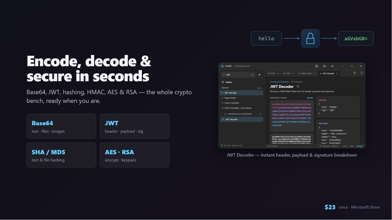Click the HEADER panel showing alg HS256
The width and height of the screenshot is (392, 220).
pos(338,107)
